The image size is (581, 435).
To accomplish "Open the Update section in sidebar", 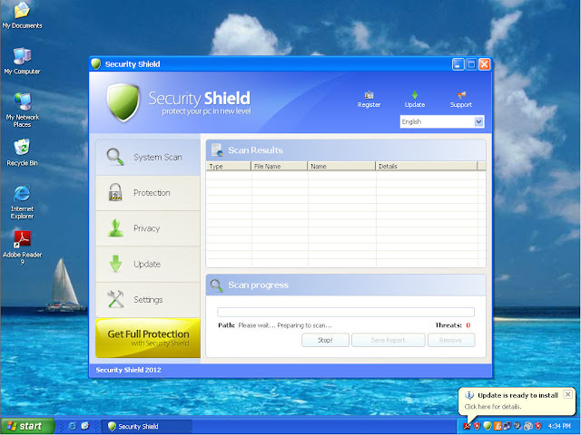I will (x=148, y=264).
